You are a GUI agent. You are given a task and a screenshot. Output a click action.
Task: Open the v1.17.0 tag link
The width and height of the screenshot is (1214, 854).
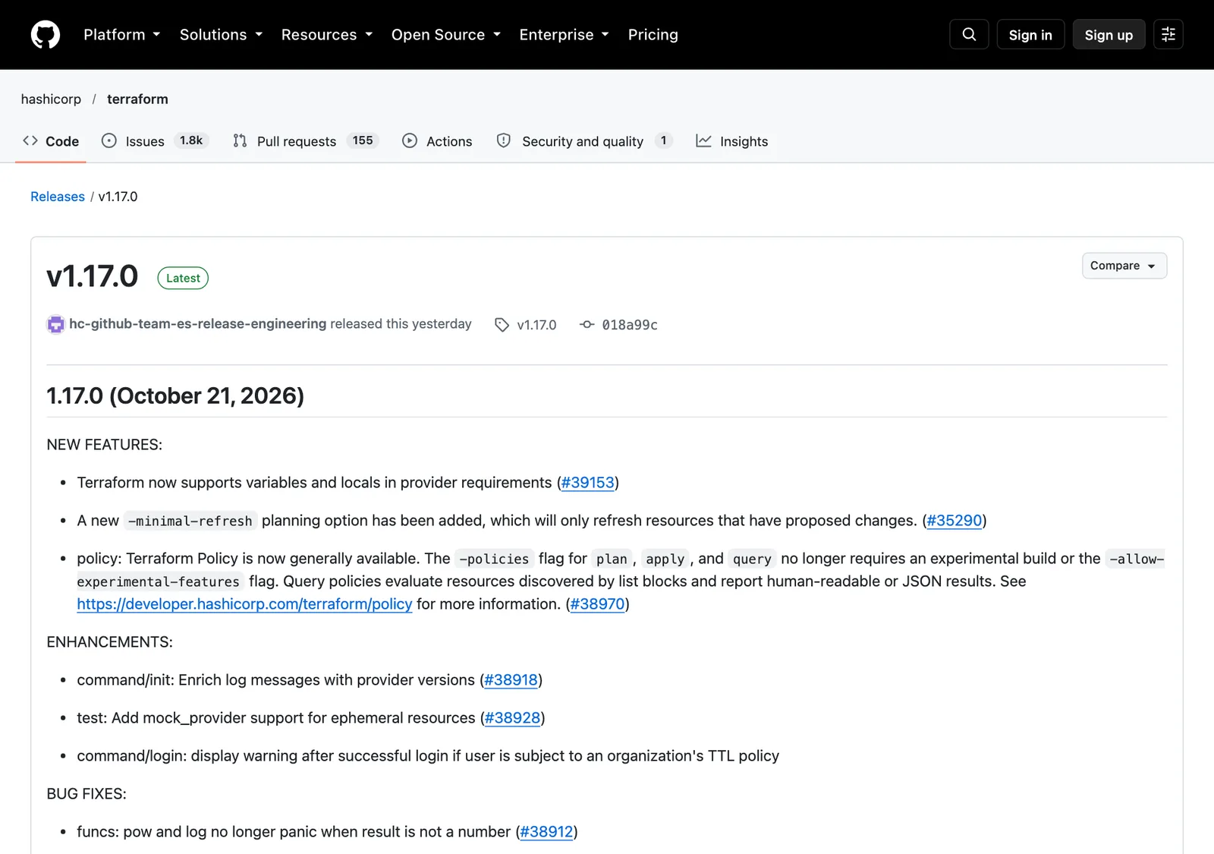(536, 325)
